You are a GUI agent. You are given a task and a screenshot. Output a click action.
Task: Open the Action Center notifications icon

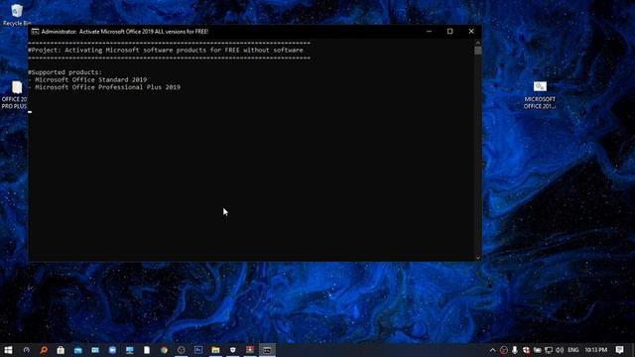619,350
